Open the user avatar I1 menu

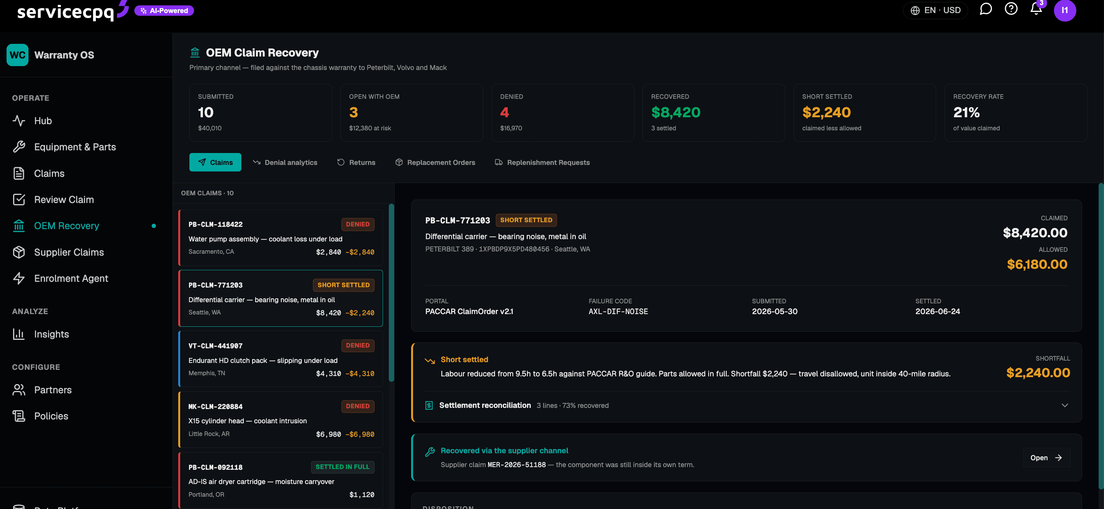pos(1065,10)
